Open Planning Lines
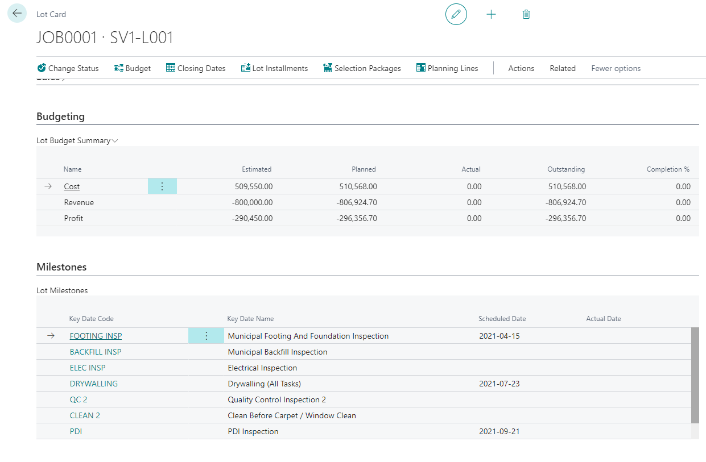Screen dimensions: 706x462 (x=447, y=68)
